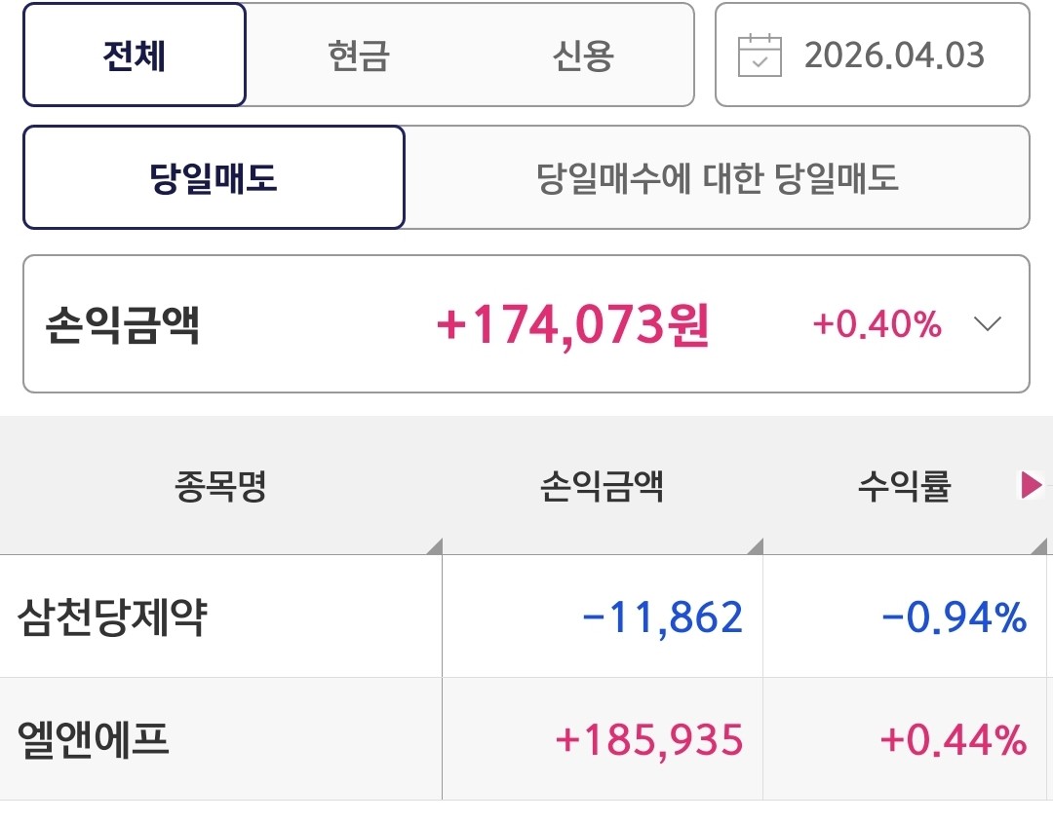
Task: Switch to the 신용 tab
Action: pyautogui.click(x=583, y=56)
